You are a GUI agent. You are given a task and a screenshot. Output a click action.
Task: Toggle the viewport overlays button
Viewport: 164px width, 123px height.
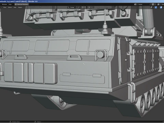161,8
